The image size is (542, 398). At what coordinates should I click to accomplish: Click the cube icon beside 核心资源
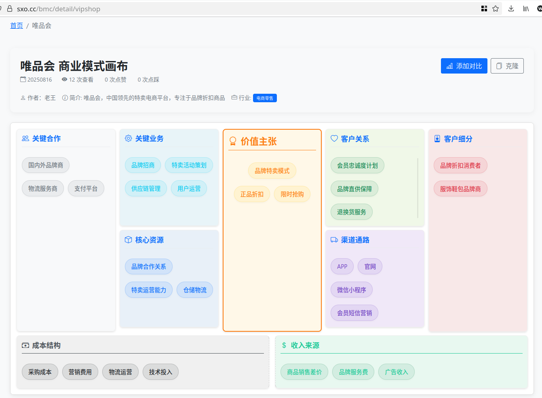[x=129, y=240]
